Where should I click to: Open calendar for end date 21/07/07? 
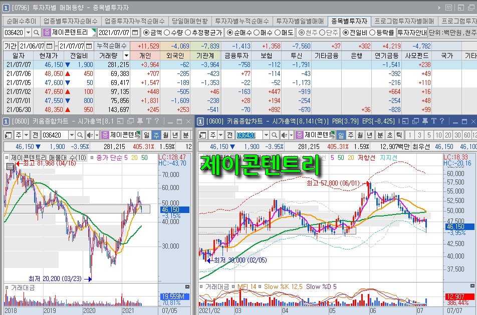pos(89,46)
